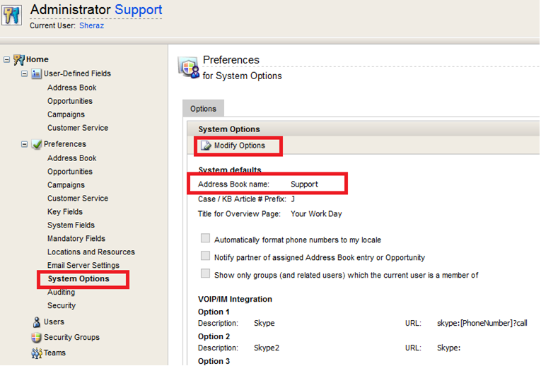
Task: Click the User-Defined Fields node icon
Action: coord(37,73)
